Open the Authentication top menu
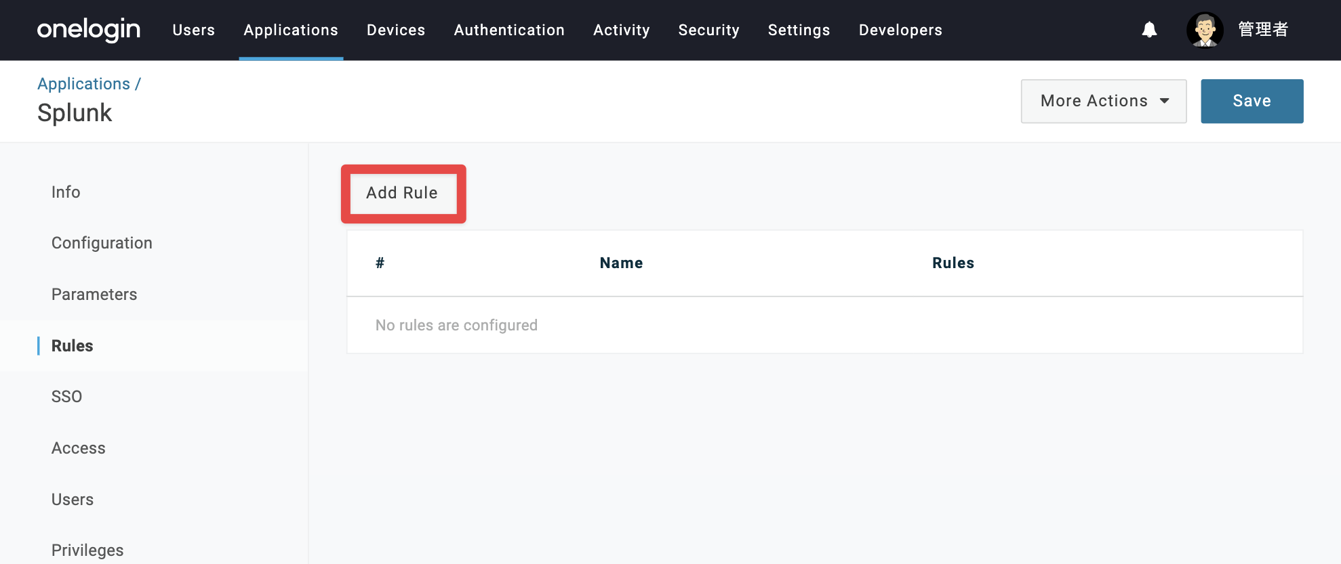Viewport: 1341px width, 564px height. coord(509,30)
